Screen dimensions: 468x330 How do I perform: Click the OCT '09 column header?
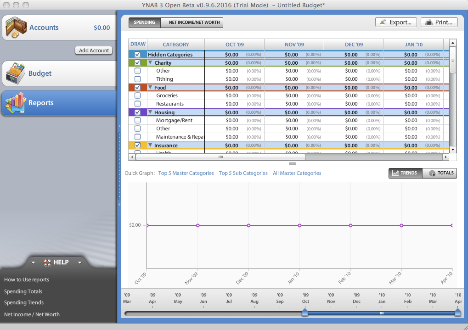(235, 45)
